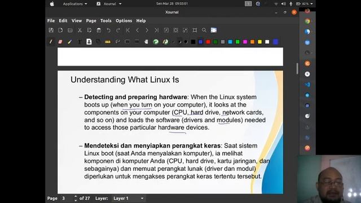Image resolution: width=361 pixels, height=203 pixels.
Task: Toggle fullscreen mode toolbar icon
Action: (x=214, y=30)
